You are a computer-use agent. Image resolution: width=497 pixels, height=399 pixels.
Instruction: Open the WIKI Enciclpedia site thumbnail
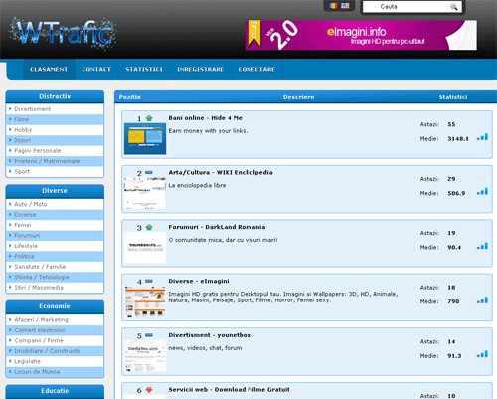(x=145, y=193)
